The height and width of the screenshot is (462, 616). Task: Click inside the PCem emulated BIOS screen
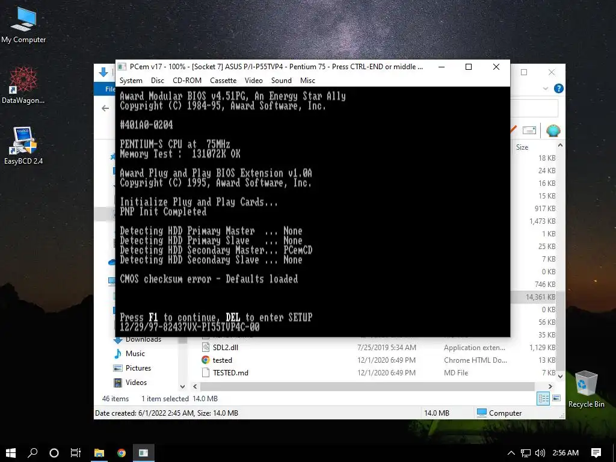pos(313,211)
